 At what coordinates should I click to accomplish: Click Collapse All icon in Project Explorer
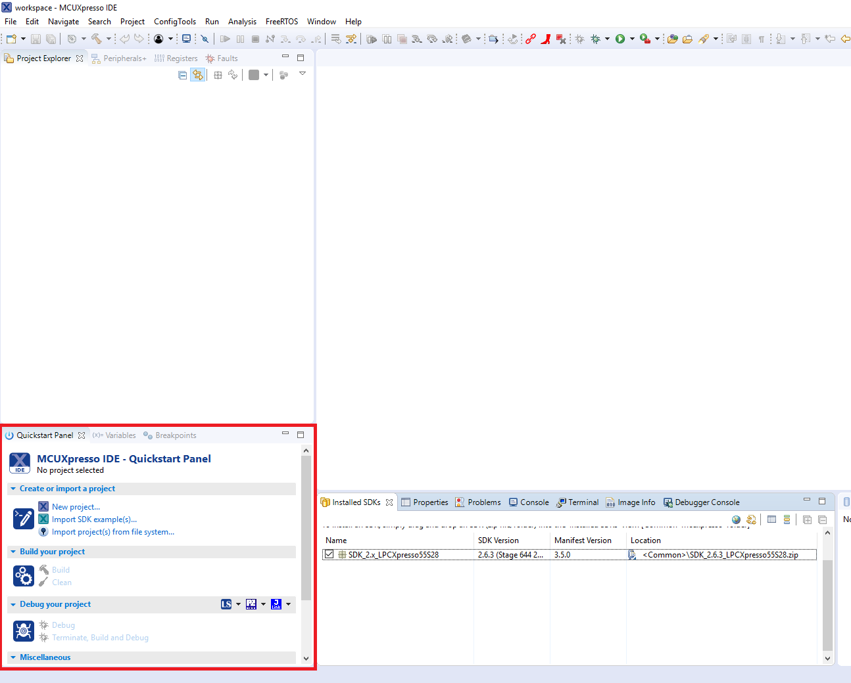click(182, 76)
